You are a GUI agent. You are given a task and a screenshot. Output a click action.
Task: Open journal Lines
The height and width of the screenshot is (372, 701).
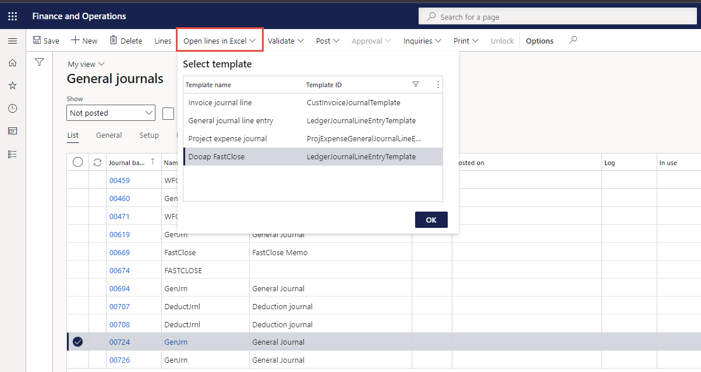click(x=163, y=41)
